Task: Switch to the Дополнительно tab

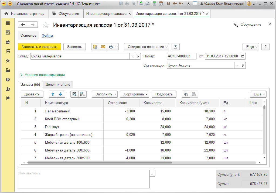Action: click(58, 84)
